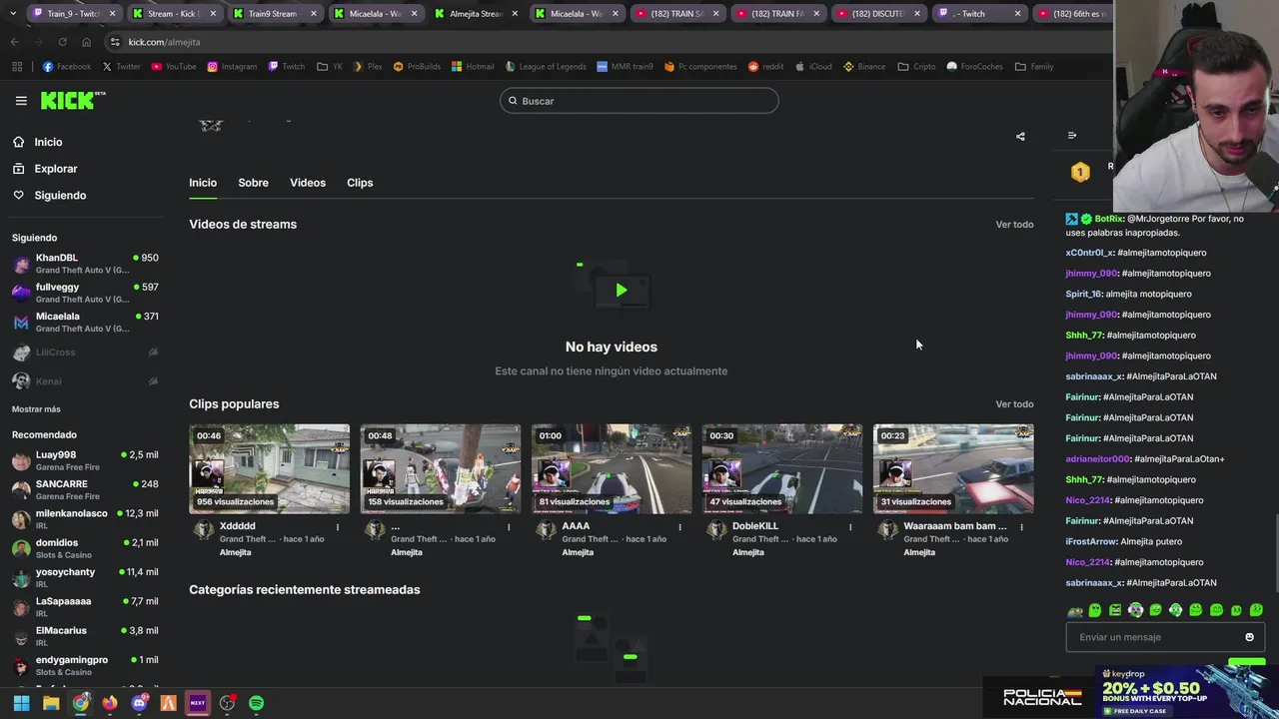Open Micaelala channel in Siguiendo list
Viewport: 1279px width, 719px height.
click(85, 322)
